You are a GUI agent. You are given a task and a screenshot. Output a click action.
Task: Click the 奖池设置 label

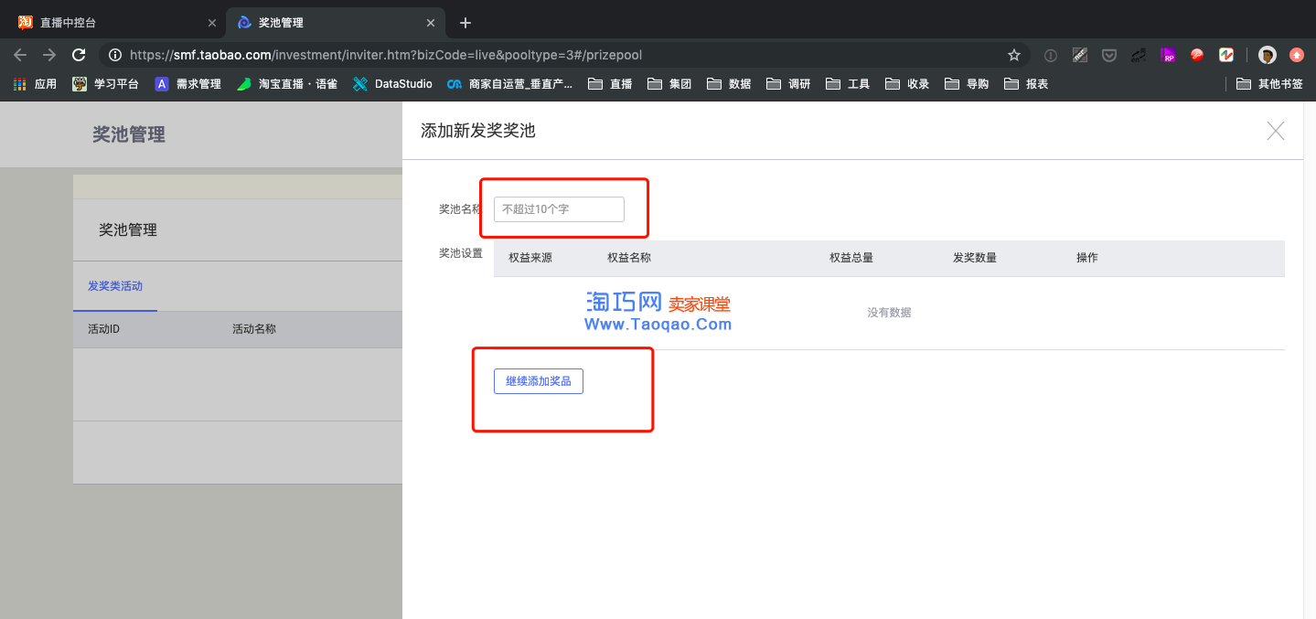click(461, 253)
